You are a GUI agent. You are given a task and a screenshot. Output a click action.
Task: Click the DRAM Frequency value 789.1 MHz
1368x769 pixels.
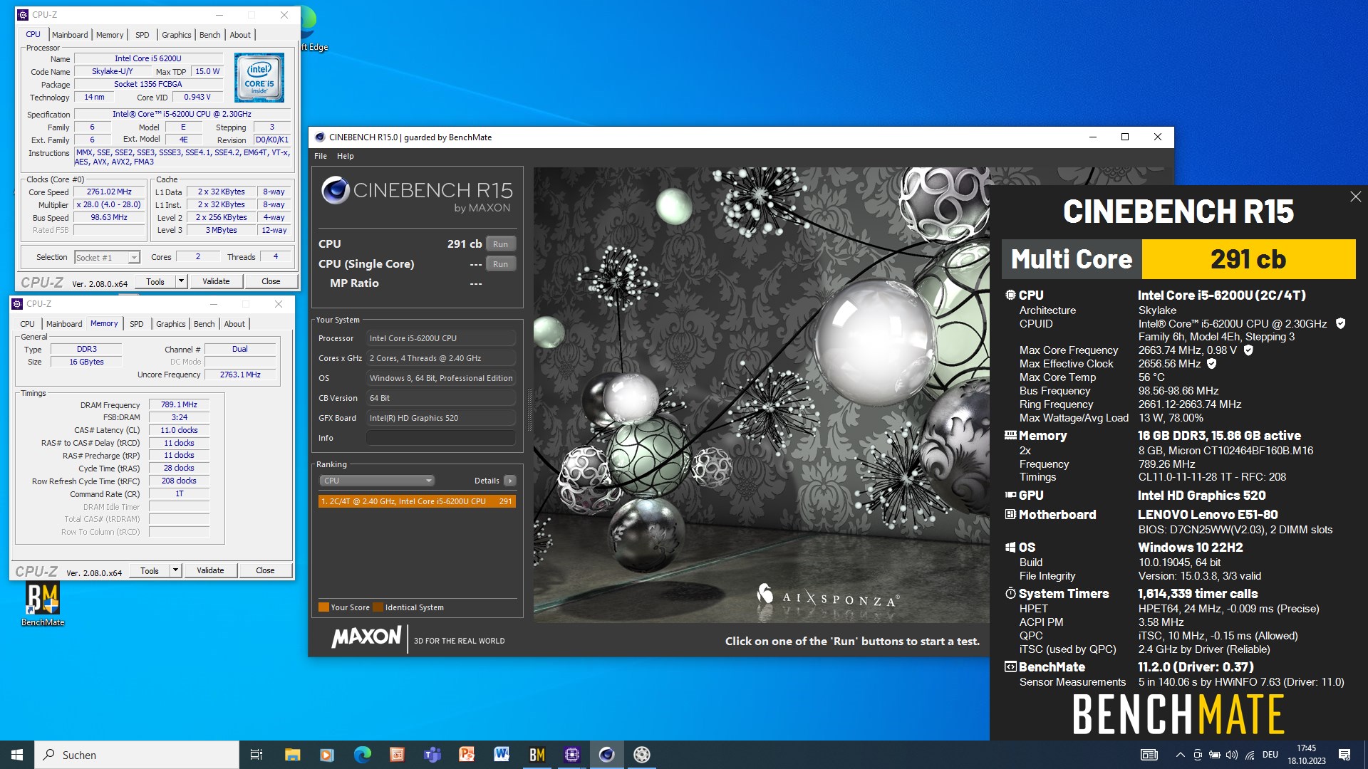click(x=179, y=404)
